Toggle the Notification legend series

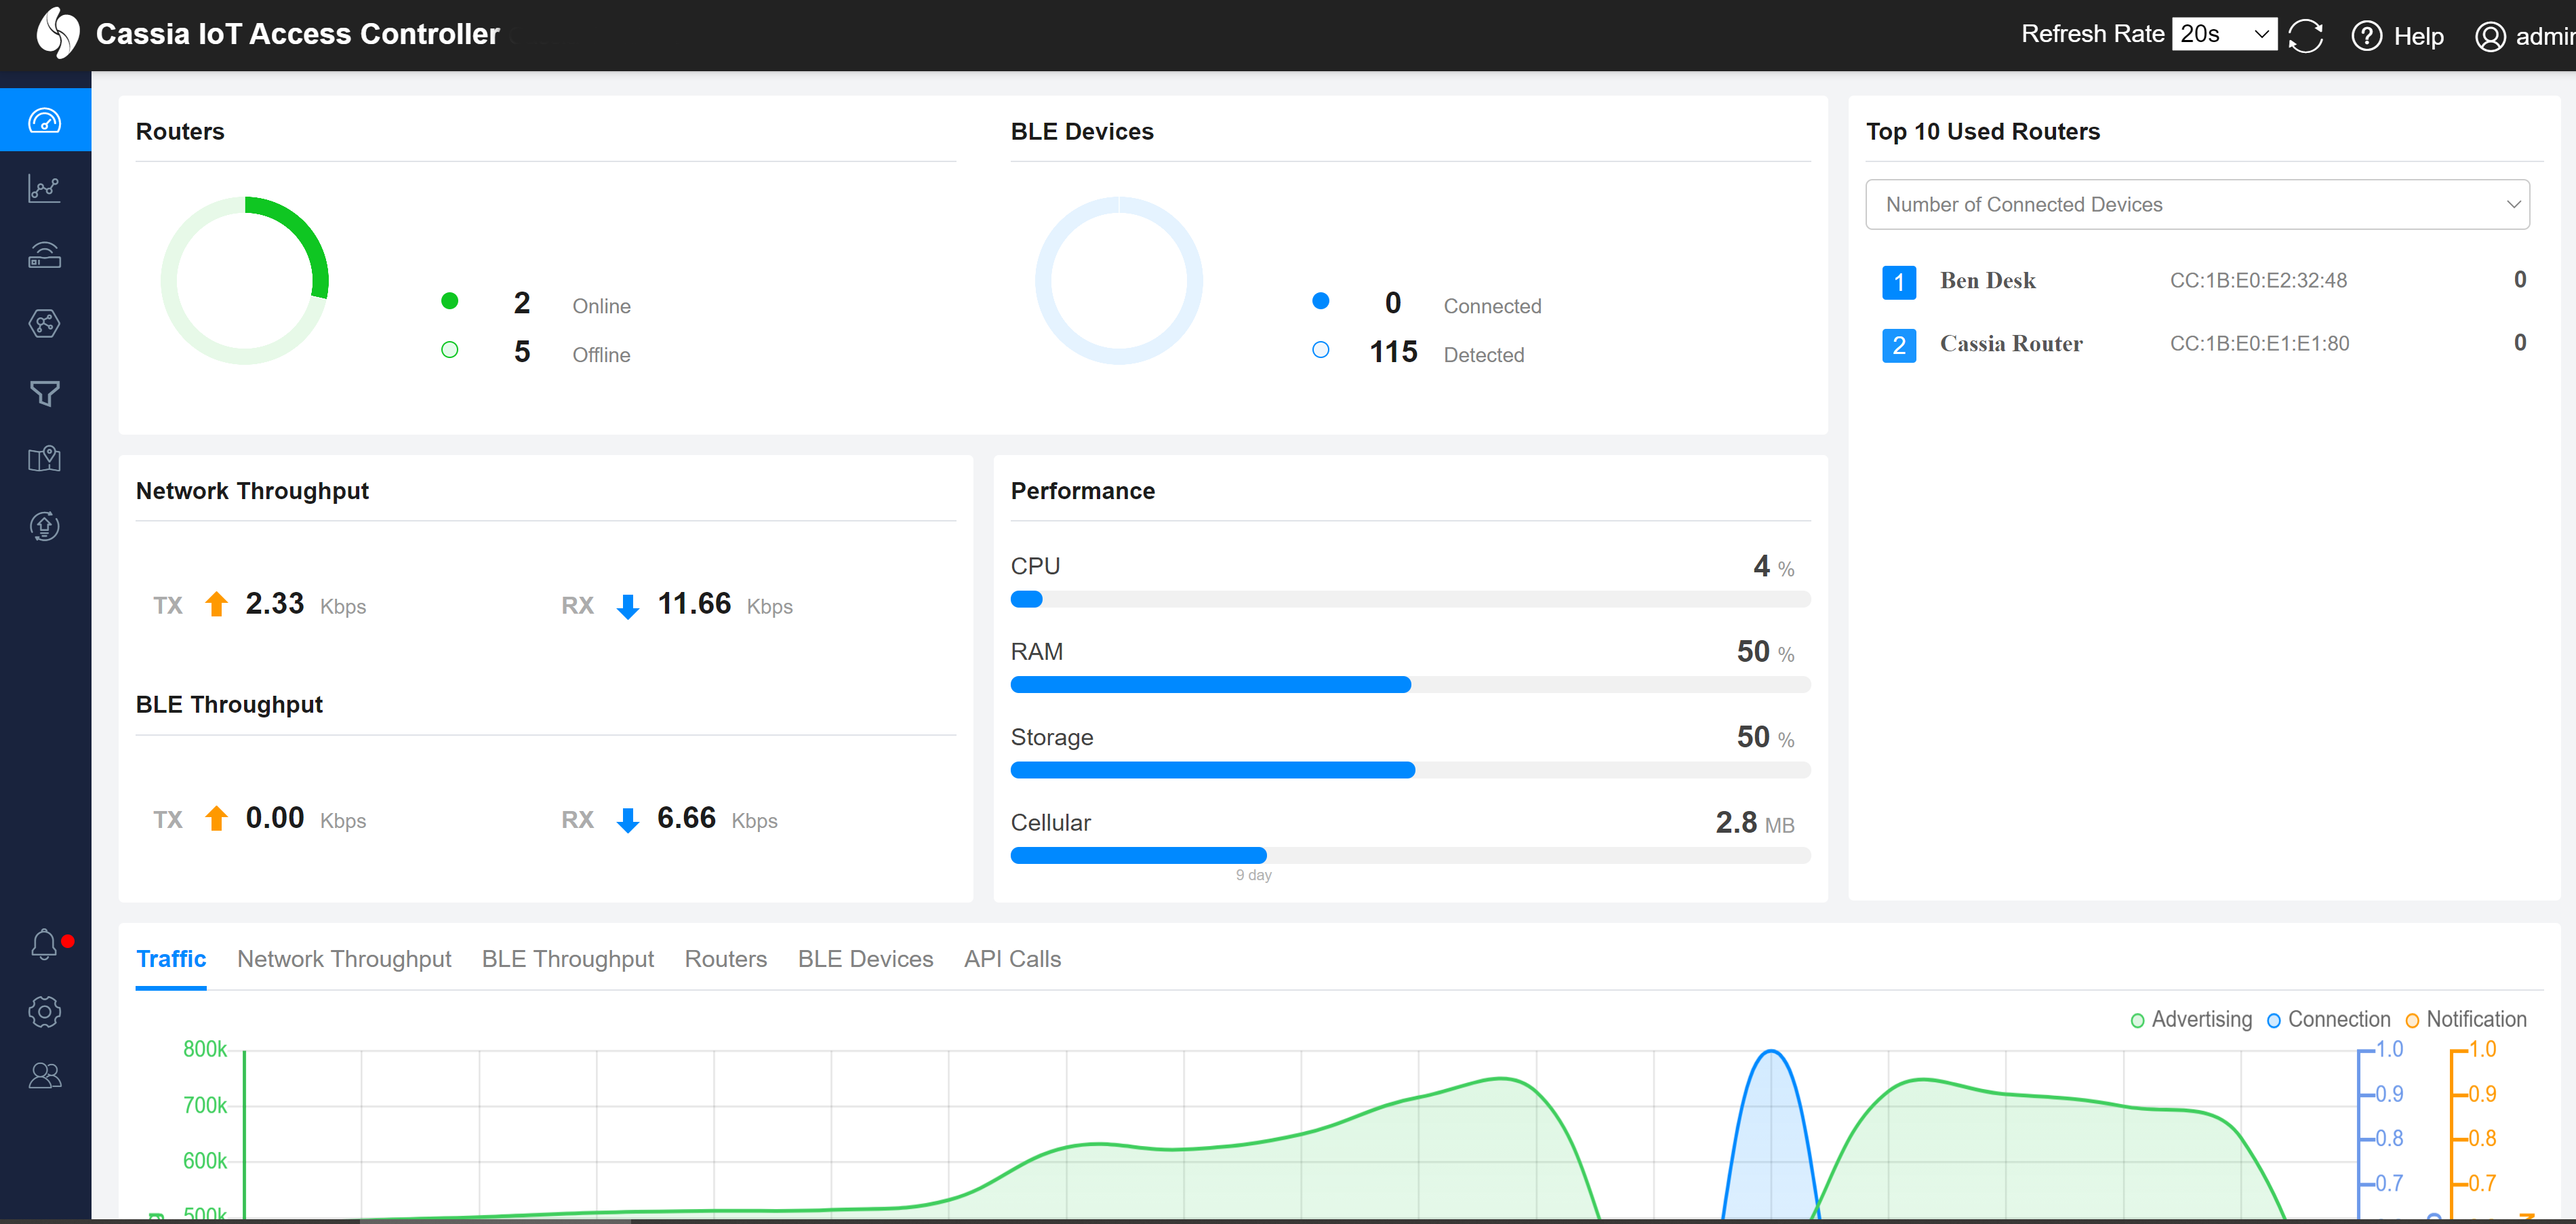pyautogui.click(x=2466, y=1019)
